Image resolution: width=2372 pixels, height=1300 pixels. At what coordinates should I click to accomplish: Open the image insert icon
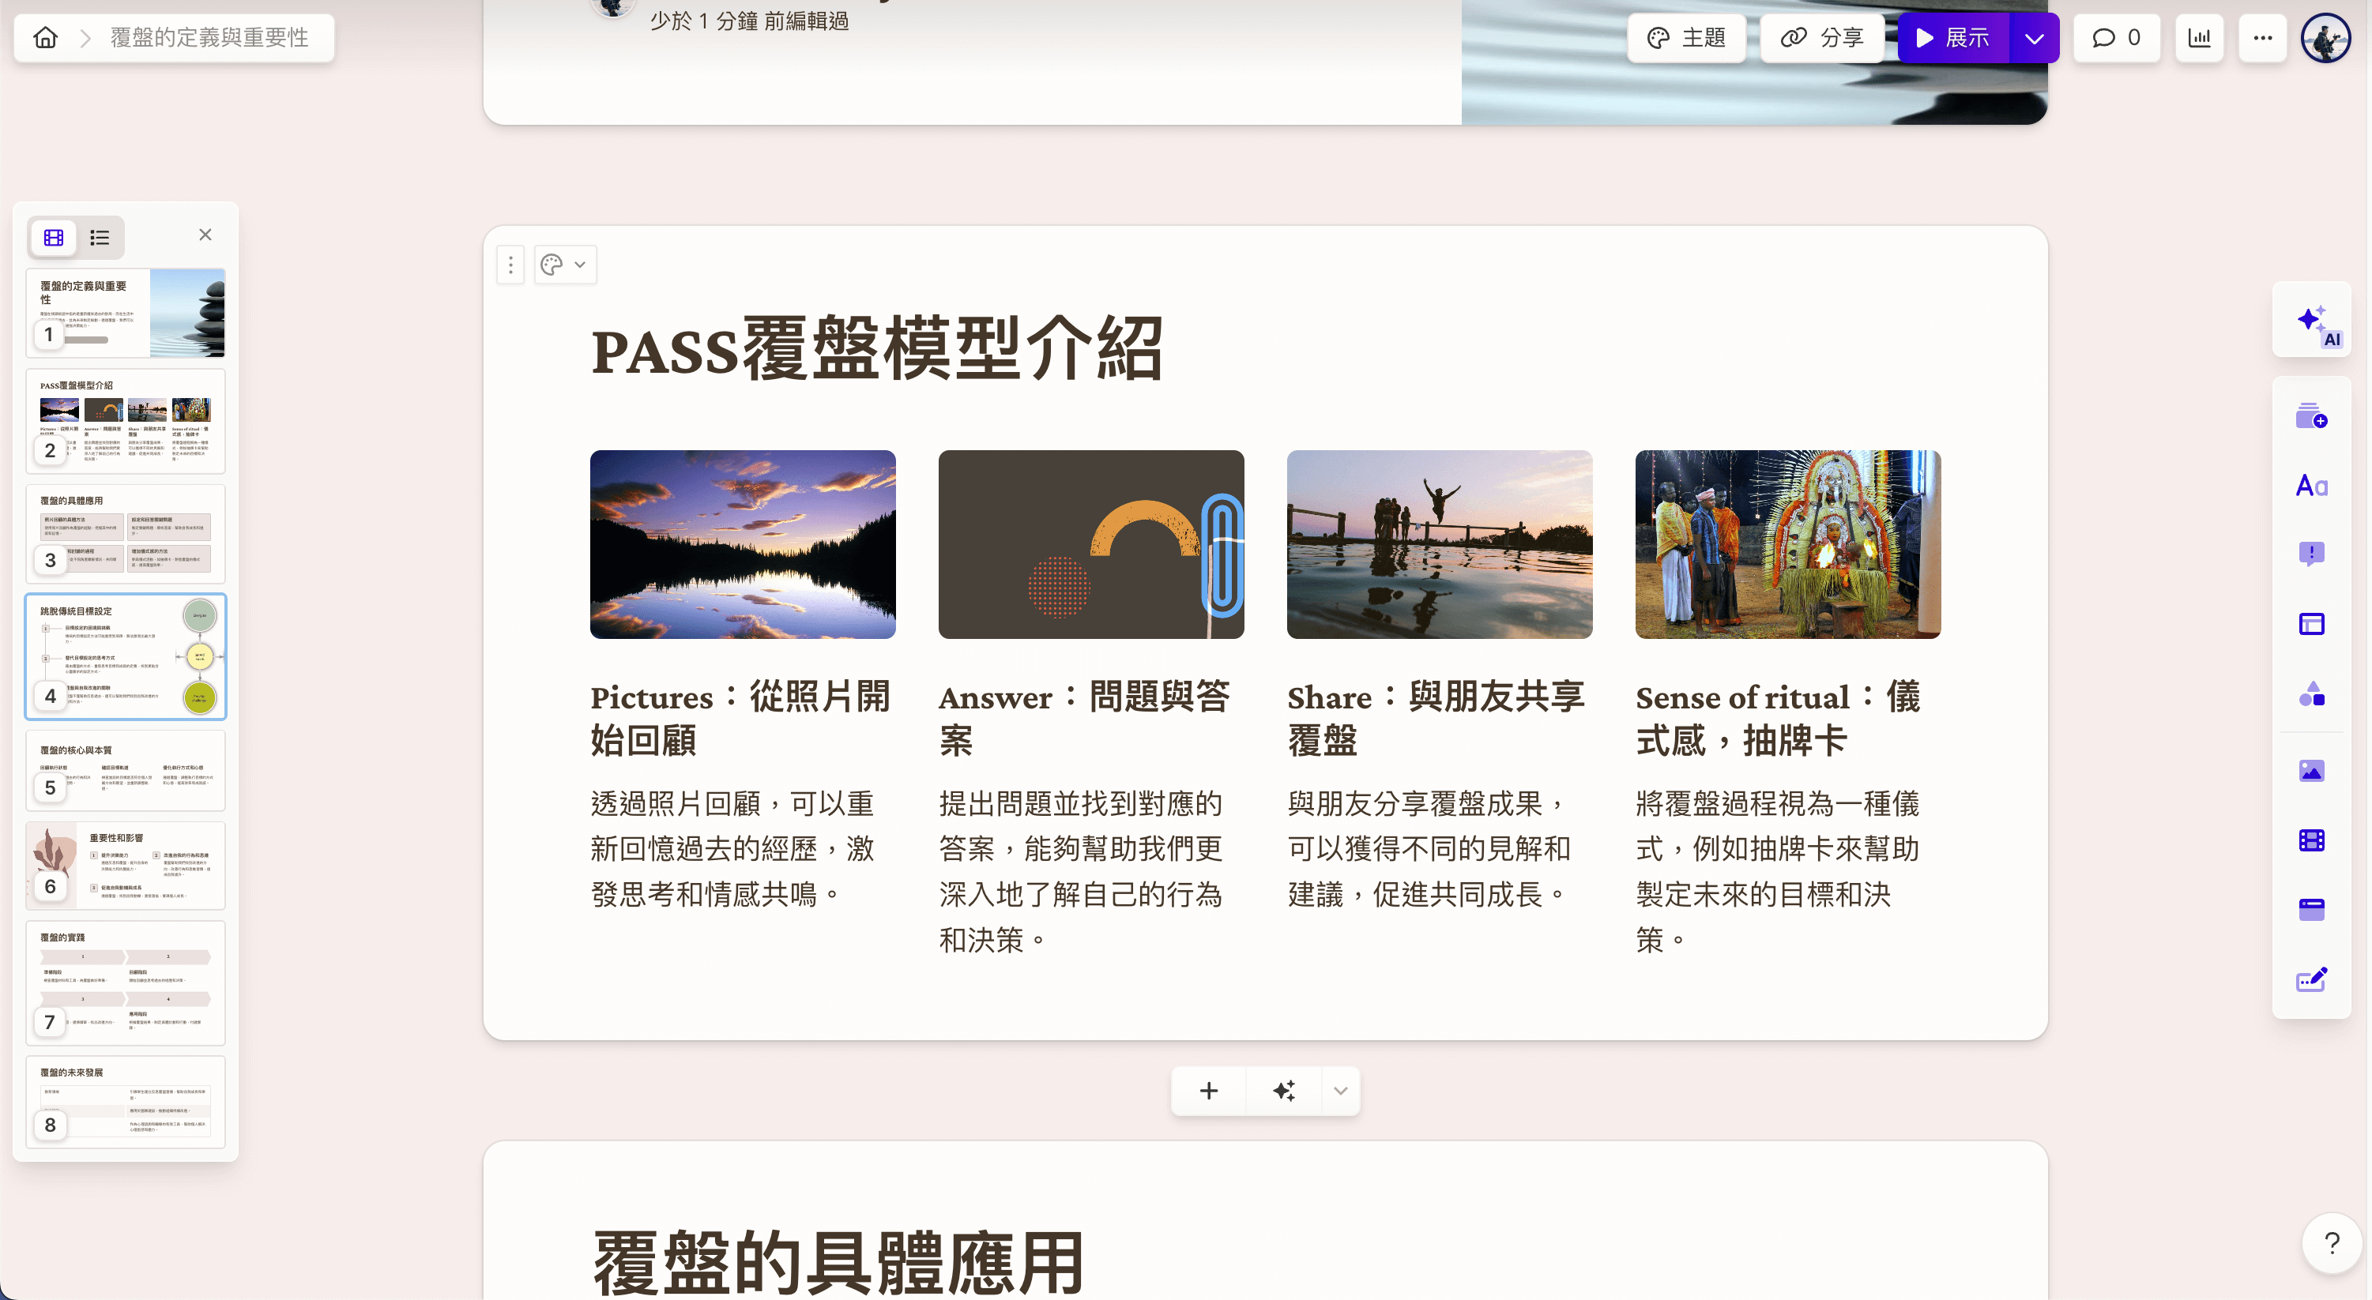click(x=2312, y=771)
